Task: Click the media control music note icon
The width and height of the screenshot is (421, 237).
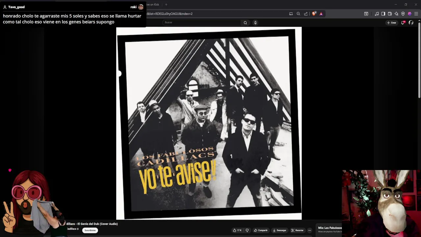Action: pyautogui.click(x=377, y=14)
